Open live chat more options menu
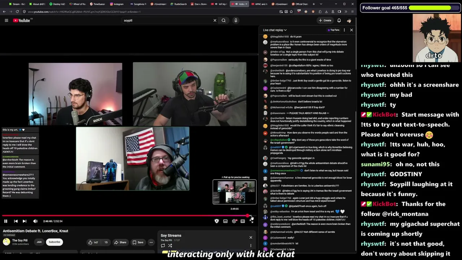 pyautogui.click(x=344, y=30)
